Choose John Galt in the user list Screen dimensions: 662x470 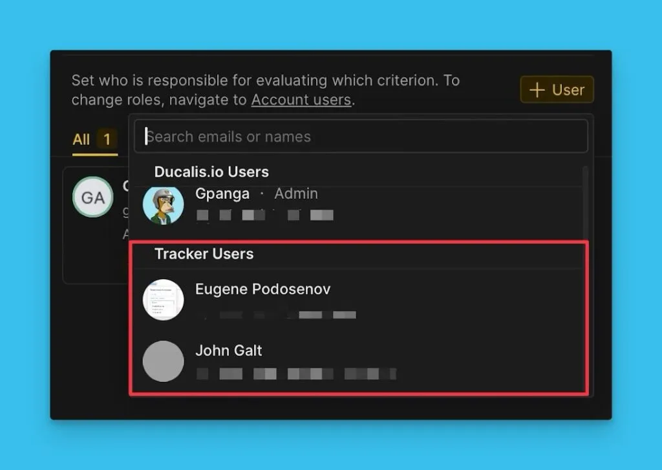(229, 351)
